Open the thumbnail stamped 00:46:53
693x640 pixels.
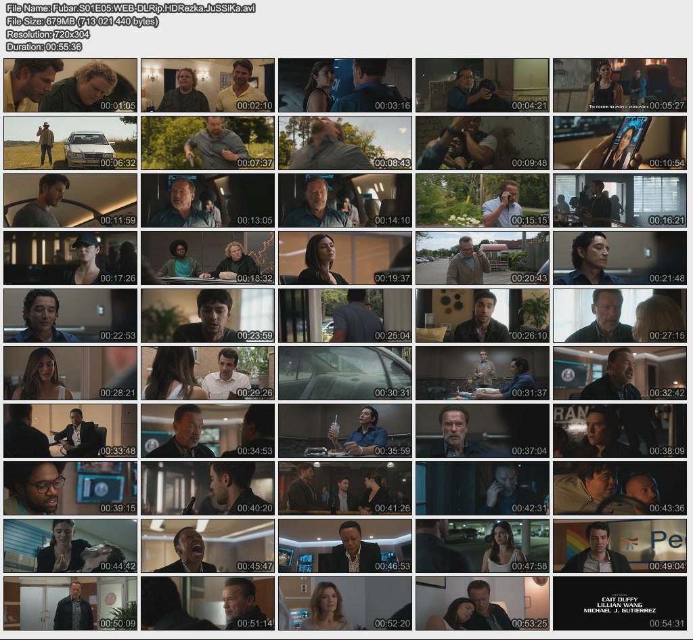click(x=345, y=546)
